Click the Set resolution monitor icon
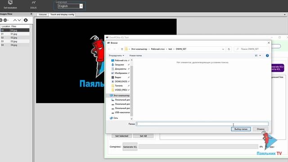Screen dimensions: 288x162 tap(10, 2)
